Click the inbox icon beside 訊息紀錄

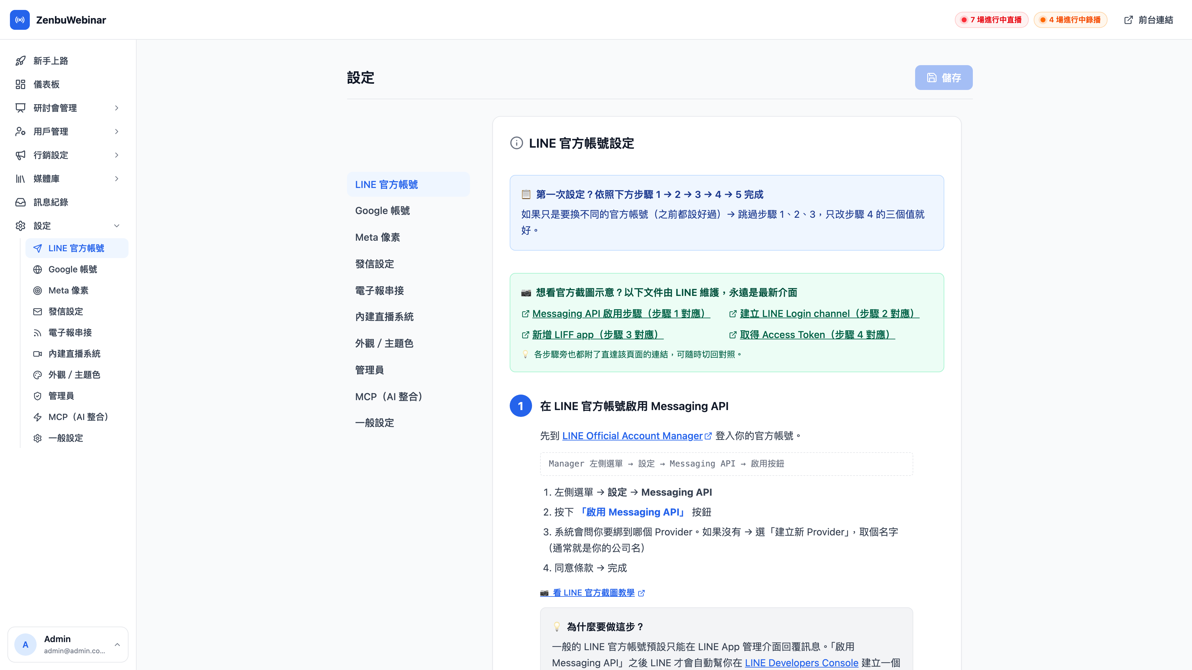click(x=20, y=202)
